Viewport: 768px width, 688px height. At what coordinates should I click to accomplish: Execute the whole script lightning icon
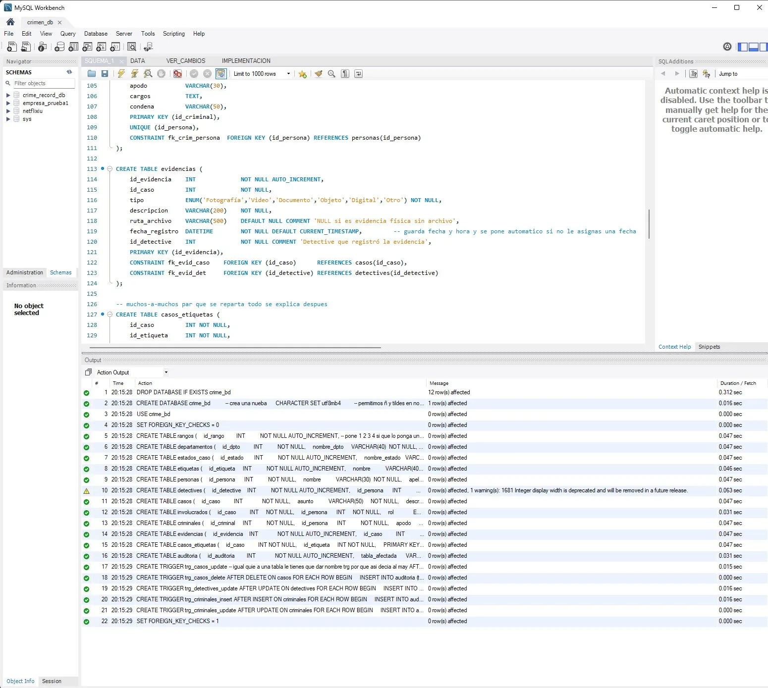121,74
